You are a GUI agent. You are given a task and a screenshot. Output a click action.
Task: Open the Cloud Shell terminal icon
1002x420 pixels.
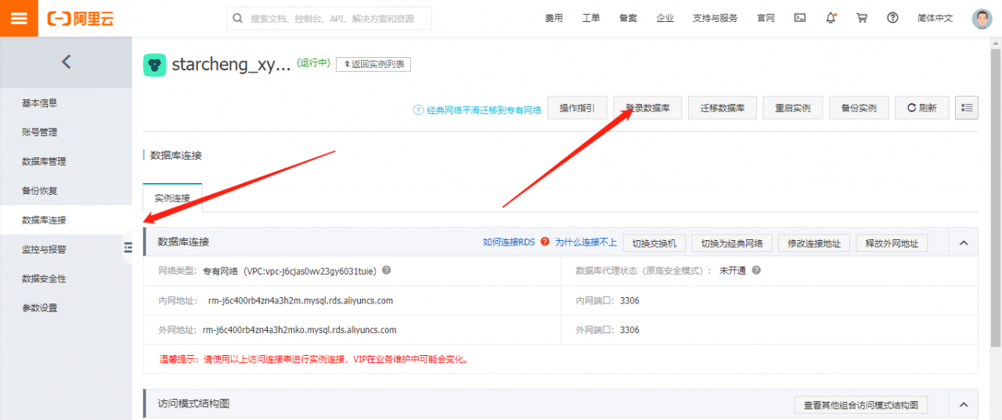[x=799, y=18]
